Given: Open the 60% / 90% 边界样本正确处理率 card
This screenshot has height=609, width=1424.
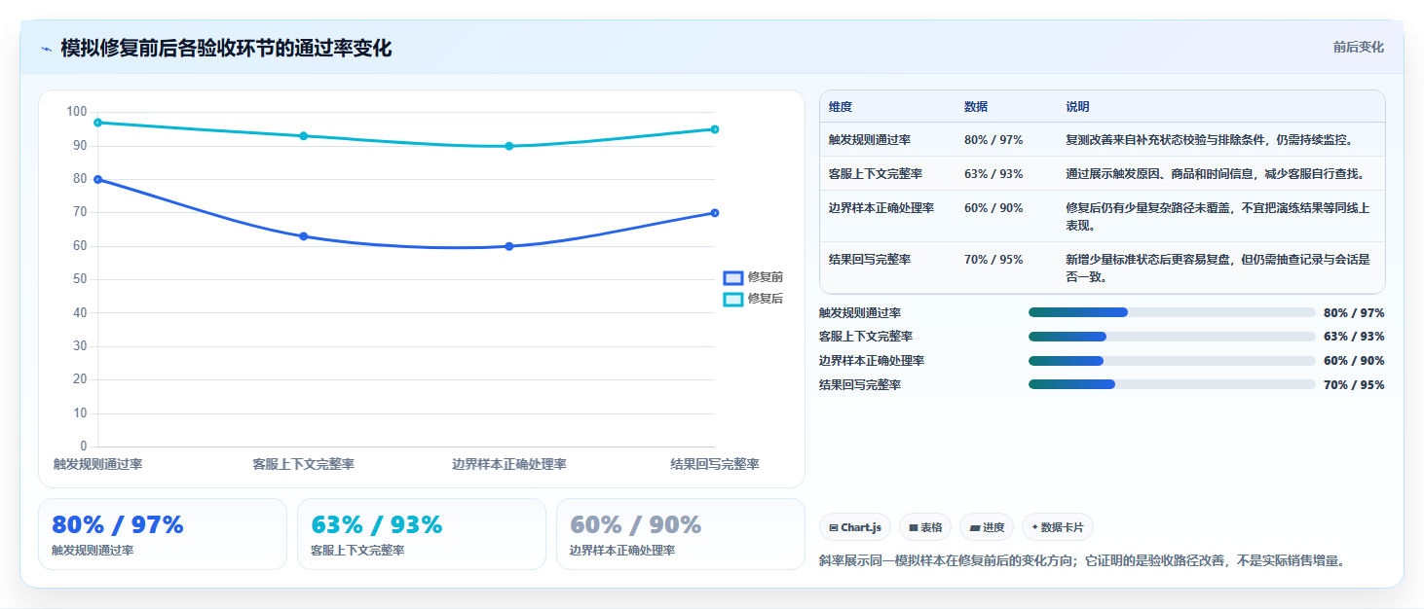Looking at the screenshot, I should (x=681, y=534).
